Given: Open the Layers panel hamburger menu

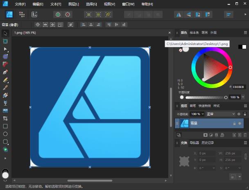Looking at the screenshot, I should coord(245,106).
